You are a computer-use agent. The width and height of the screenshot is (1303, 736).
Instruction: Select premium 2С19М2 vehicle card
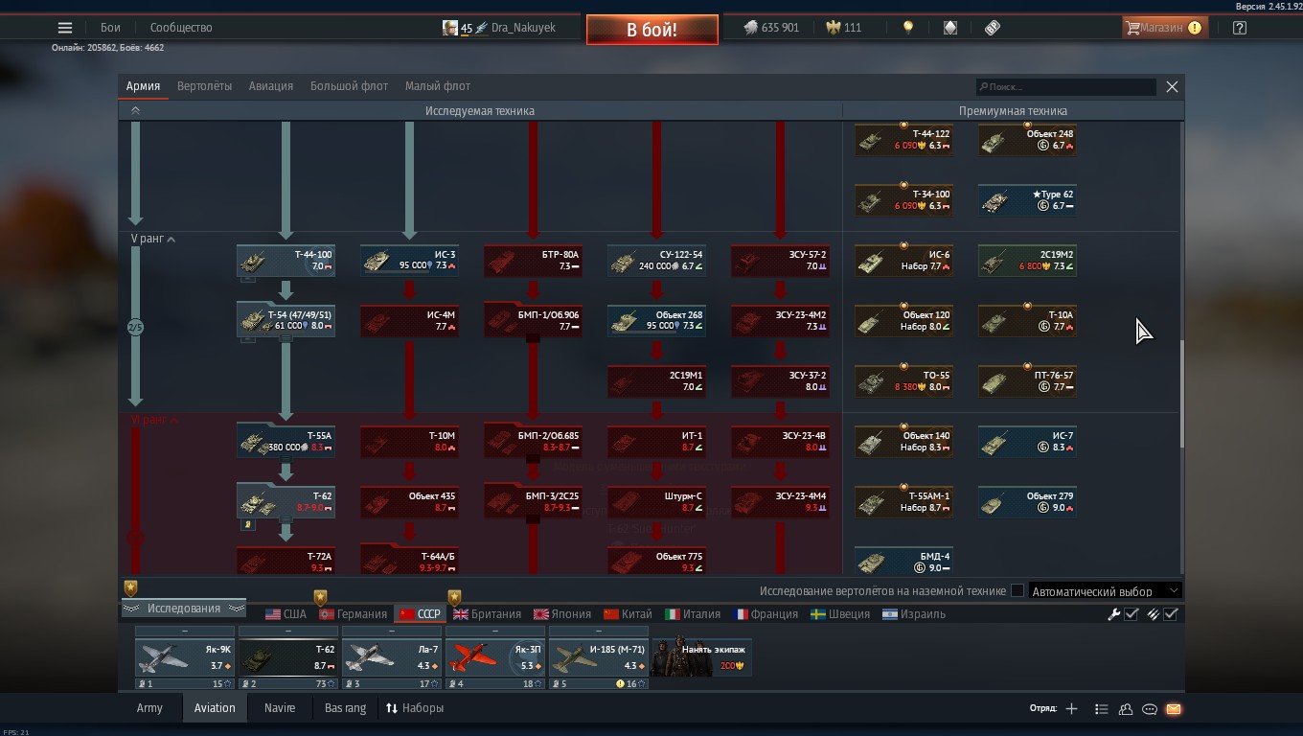tap(1027, 261)
